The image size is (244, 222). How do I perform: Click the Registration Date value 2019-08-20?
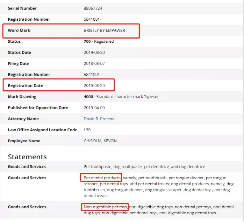pos(94,86)
